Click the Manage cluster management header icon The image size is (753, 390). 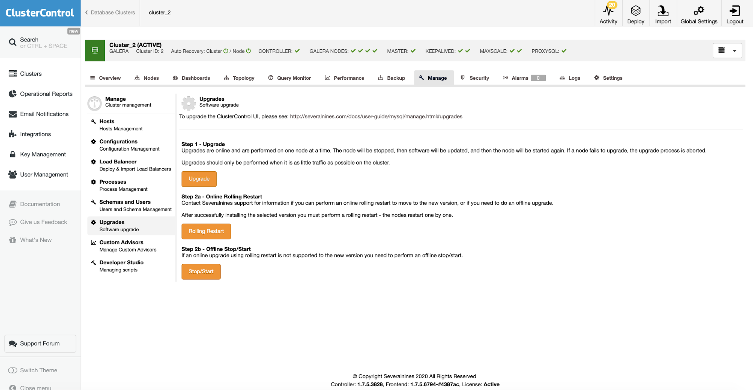[95, 103]
